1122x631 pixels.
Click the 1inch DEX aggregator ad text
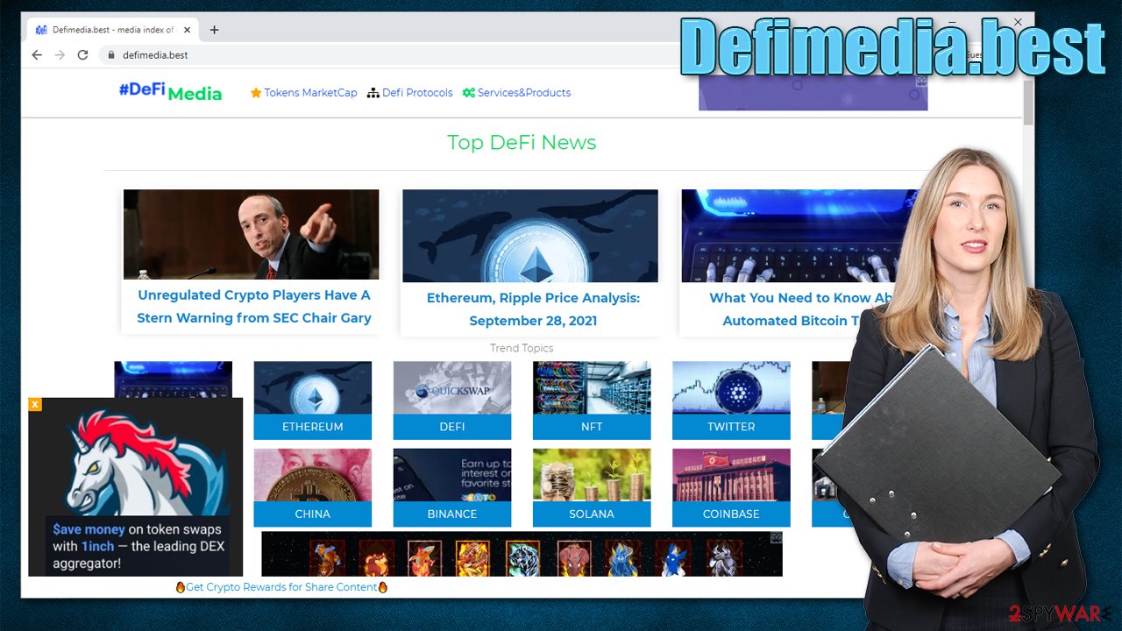tap(137, 546)
